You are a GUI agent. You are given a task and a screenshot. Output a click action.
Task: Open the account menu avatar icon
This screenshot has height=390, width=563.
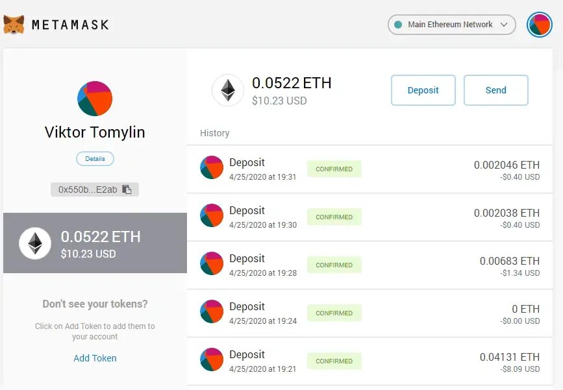coord(540,25)
